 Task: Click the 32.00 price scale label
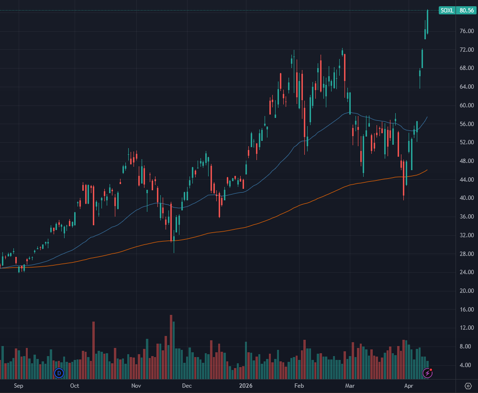tap(467, 235)
